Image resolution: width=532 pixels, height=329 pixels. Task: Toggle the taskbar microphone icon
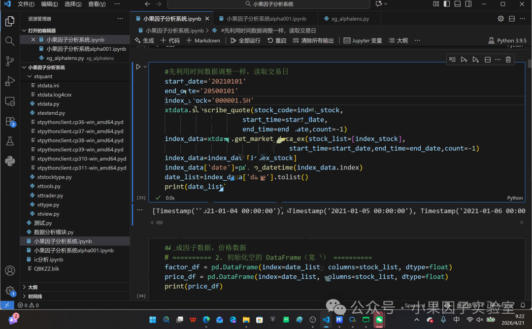[443, 320]
